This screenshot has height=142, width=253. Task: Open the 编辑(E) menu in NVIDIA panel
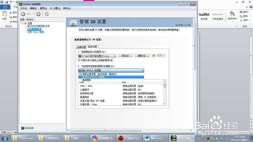[33, 8]
